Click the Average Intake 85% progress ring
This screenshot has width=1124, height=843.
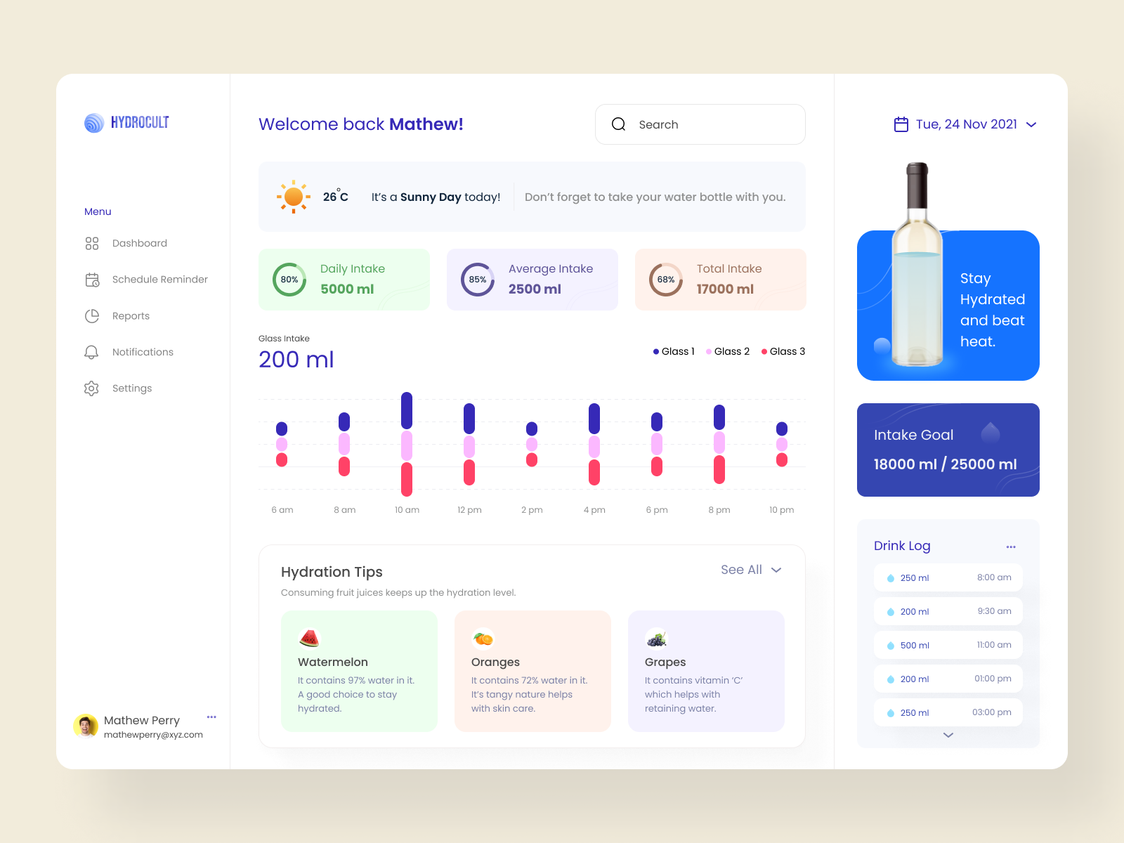pyautogui.click(x=478, y=280)
